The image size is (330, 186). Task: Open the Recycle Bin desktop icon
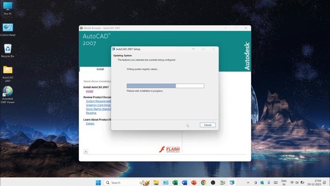[x=8, y=51]
